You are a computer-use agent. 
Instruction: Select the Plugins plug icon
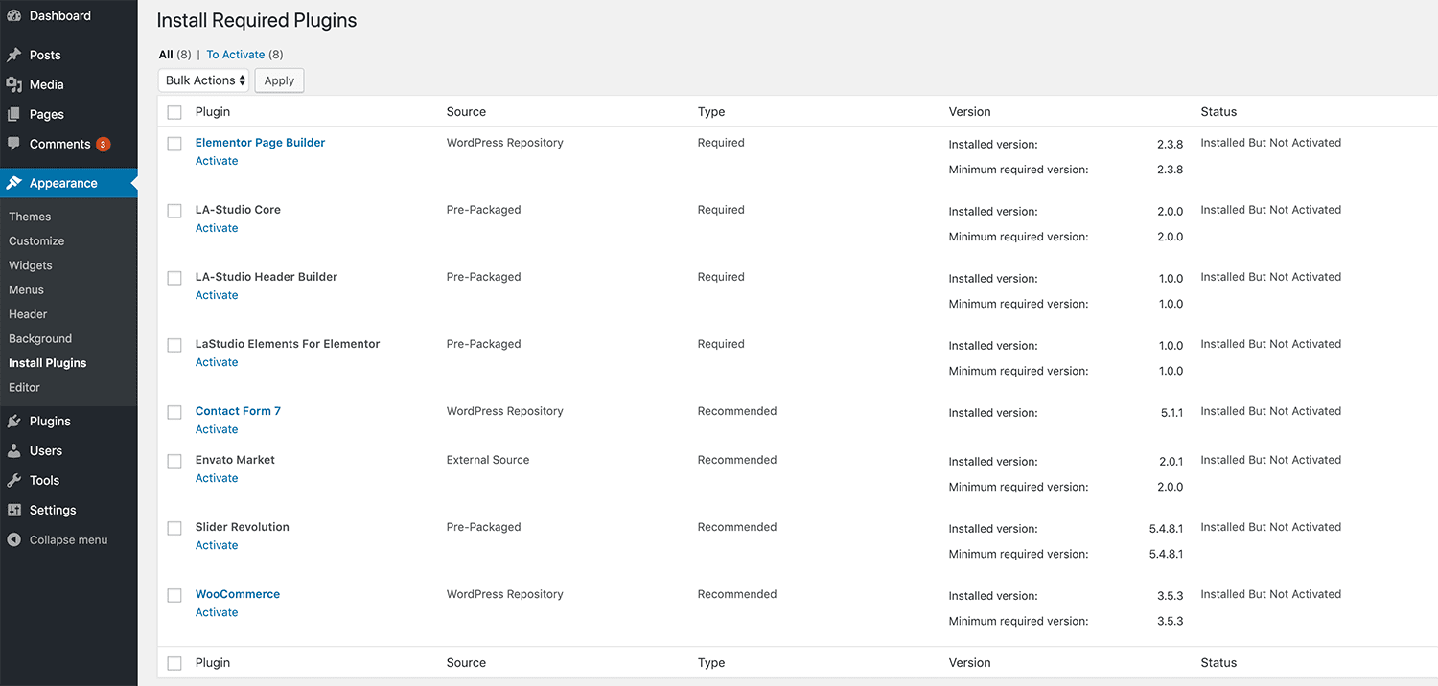click(x=13, y=421)
